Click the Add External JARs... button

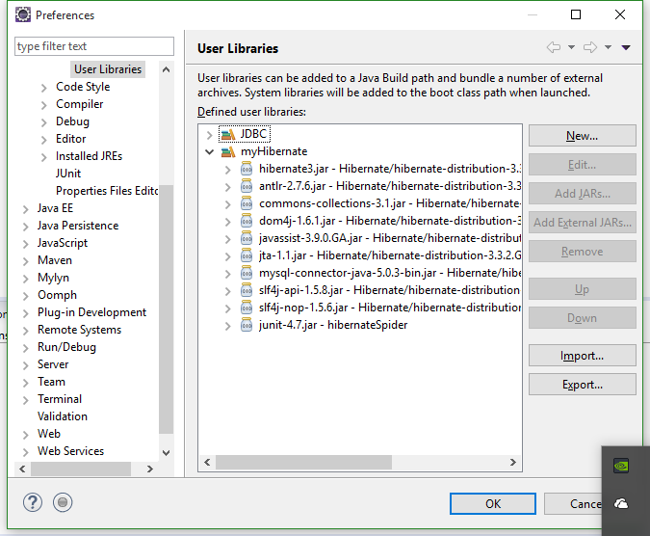[x=582, y=223]
